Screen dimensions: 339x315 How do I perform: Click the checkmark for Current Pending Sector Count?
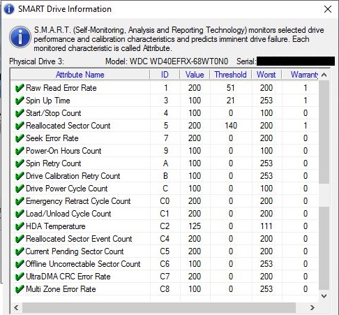pyautogui.click(x=20, y=251)
